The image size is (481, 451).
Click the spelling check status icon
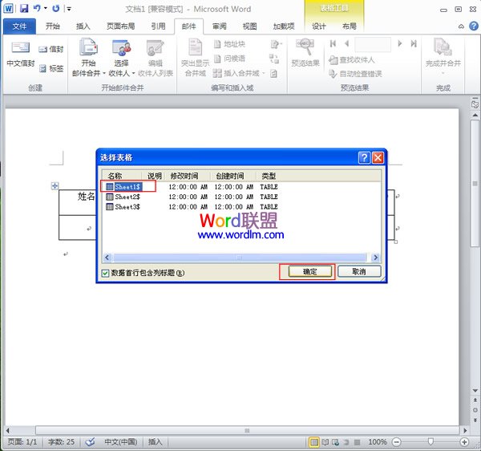pyautogui.click(x=90, y=442)
